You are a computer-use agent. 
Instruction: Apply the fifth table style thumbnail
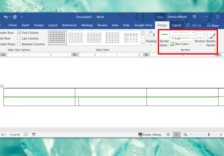point(131,38)
